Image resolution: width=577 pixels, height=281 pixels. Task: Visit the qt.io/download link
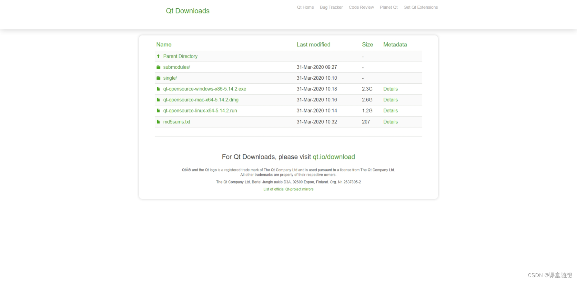(x=334, y=157)
